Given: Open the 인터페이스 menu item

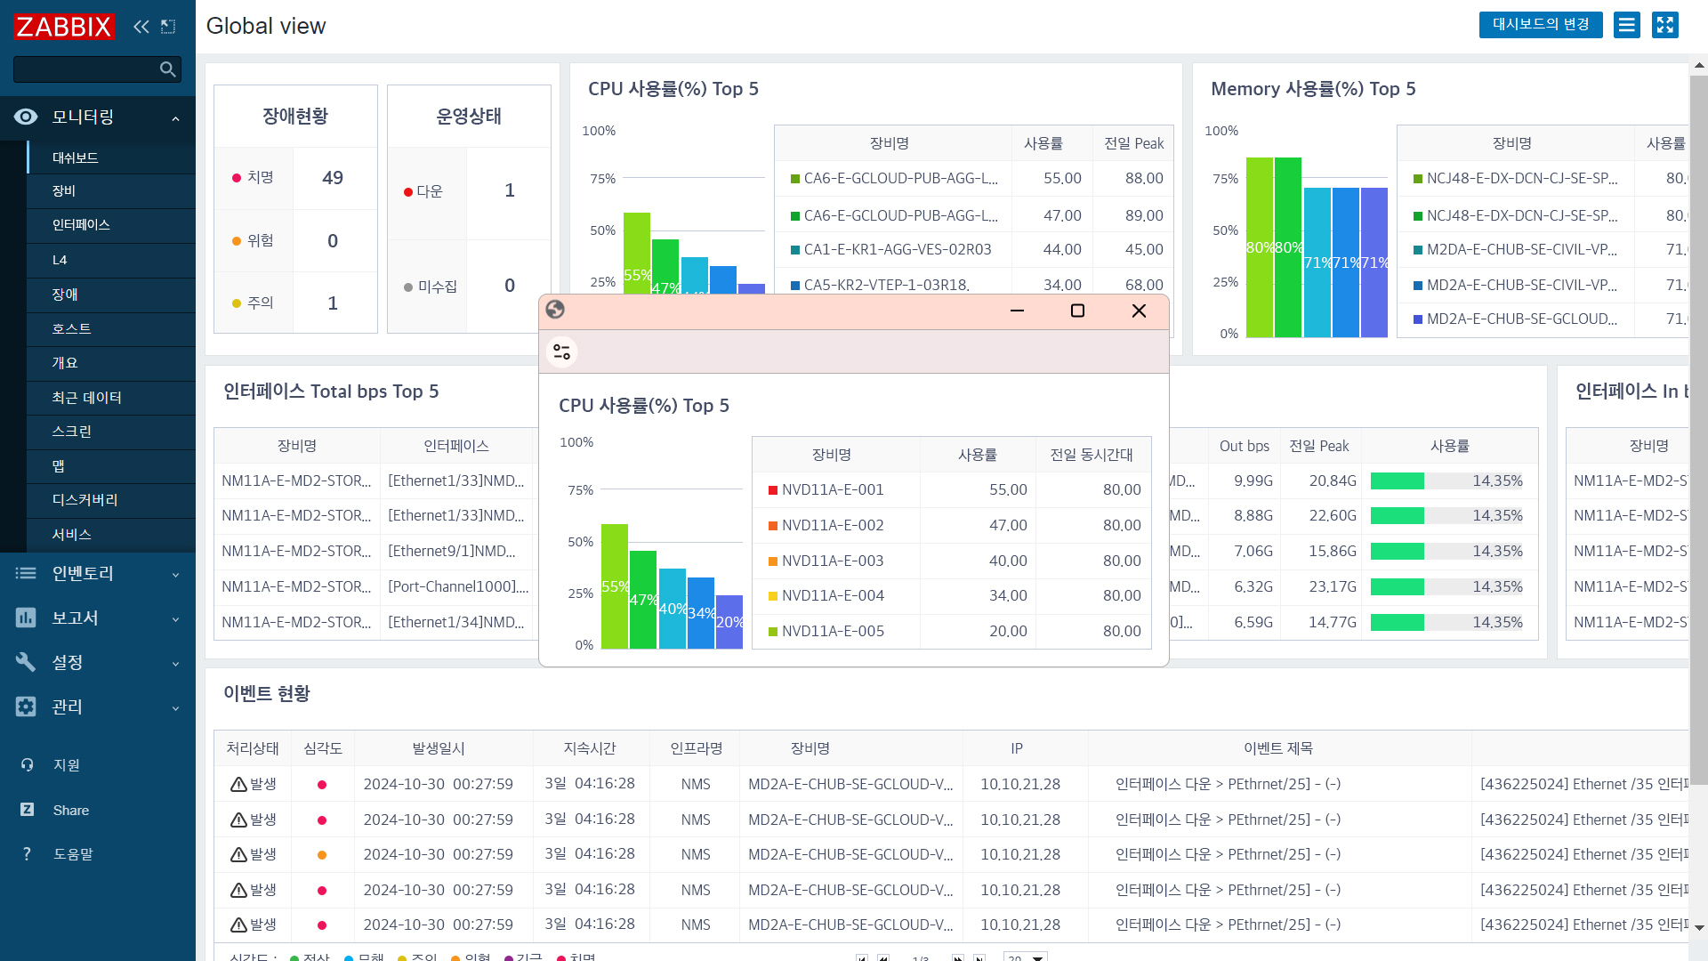Looking at the screenshot, I should (x=111, y=225).
